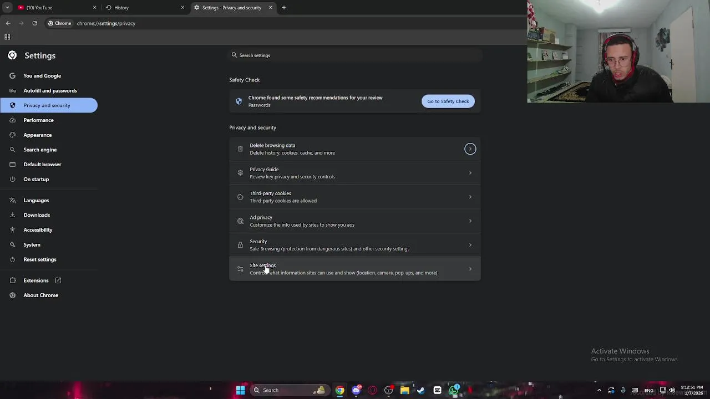
Task: Click the shield icon for Privacy and security
Action: (x=12, y=105)
